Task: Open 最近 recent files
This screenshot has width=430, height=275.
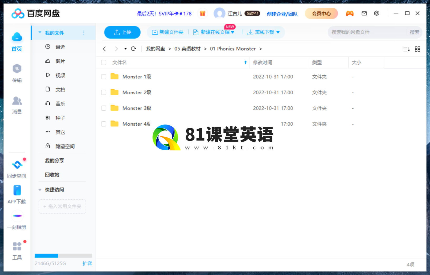Action: (60, 47)
